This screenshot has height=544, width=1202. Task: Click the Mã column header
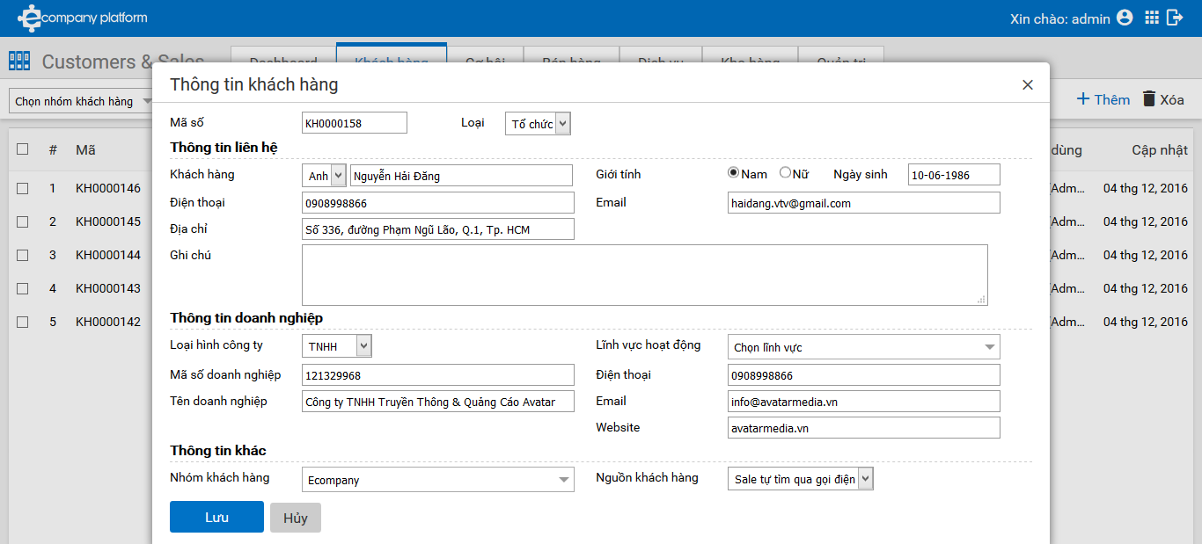tap(85, 150)
